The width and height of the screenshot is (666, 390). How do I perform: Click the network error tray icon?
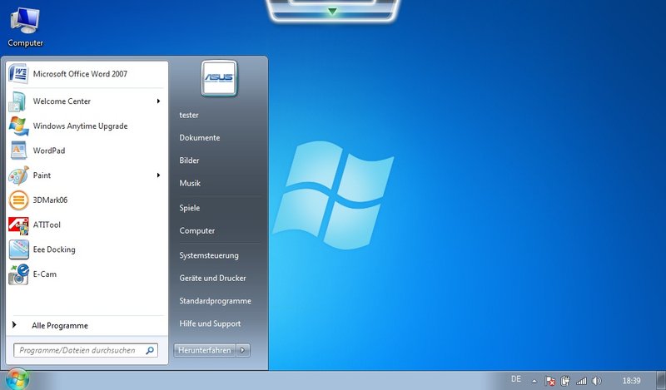(549, 381)
